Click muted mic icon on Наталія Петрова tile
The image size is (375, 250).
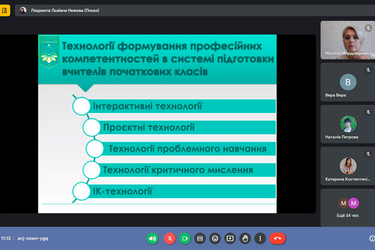point(368,112)
